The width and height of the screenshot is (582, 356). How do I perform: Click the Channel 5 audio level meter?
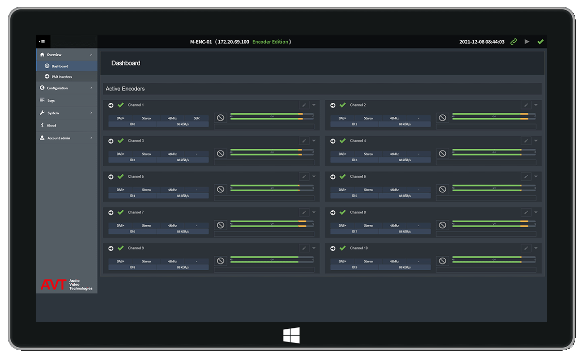tap(272, 188)
